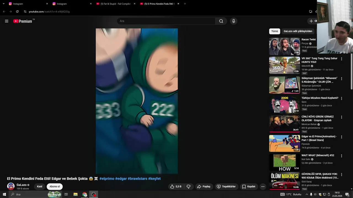Open File Explorer from the taskbar

(x=75, y=194)
